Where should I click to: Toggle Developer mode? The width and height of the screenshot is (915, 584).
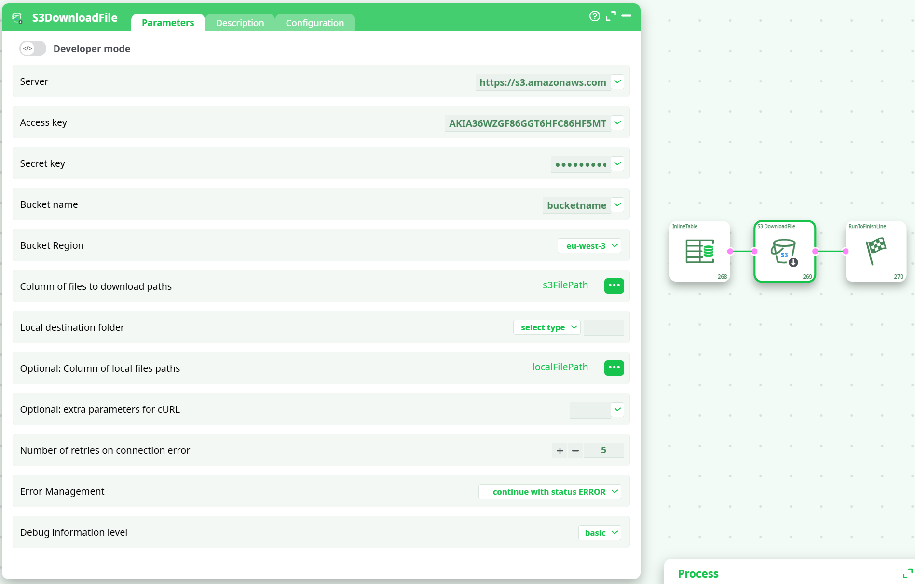click(x=32, y=48)
